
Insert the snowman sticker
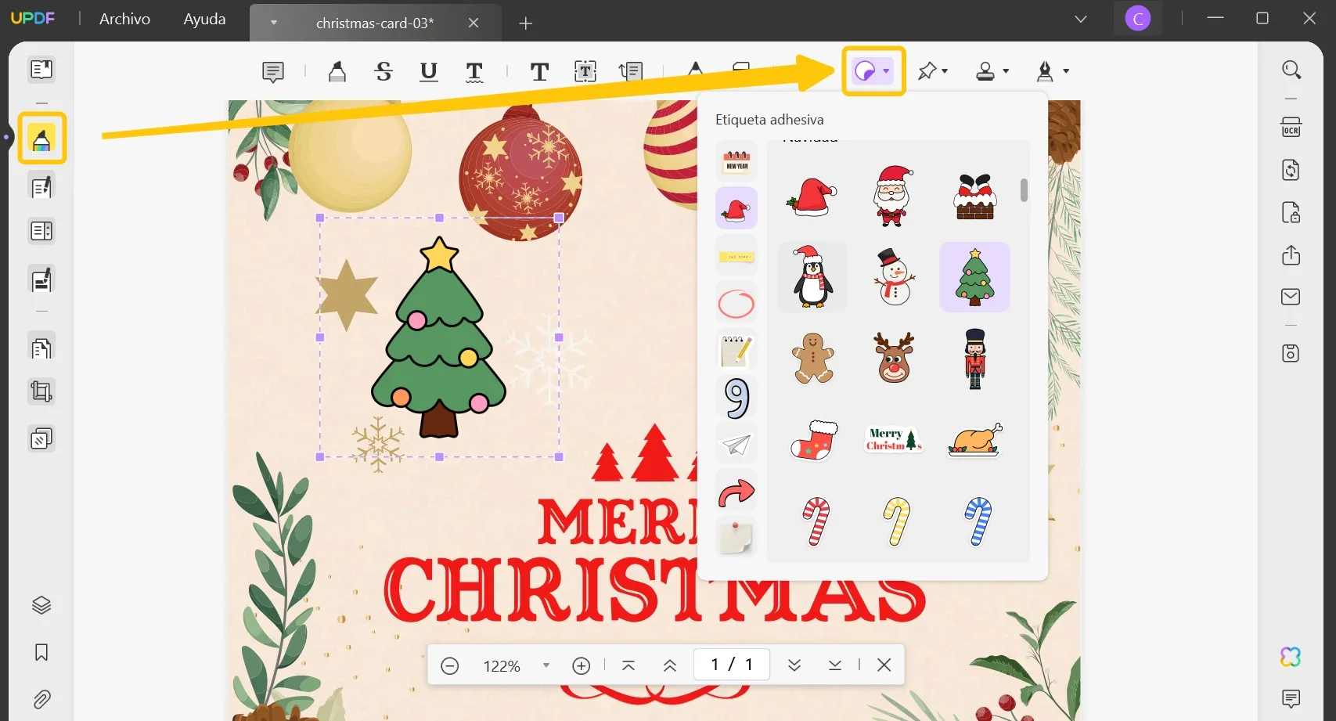pyautogui.click(x=894, y=277)
